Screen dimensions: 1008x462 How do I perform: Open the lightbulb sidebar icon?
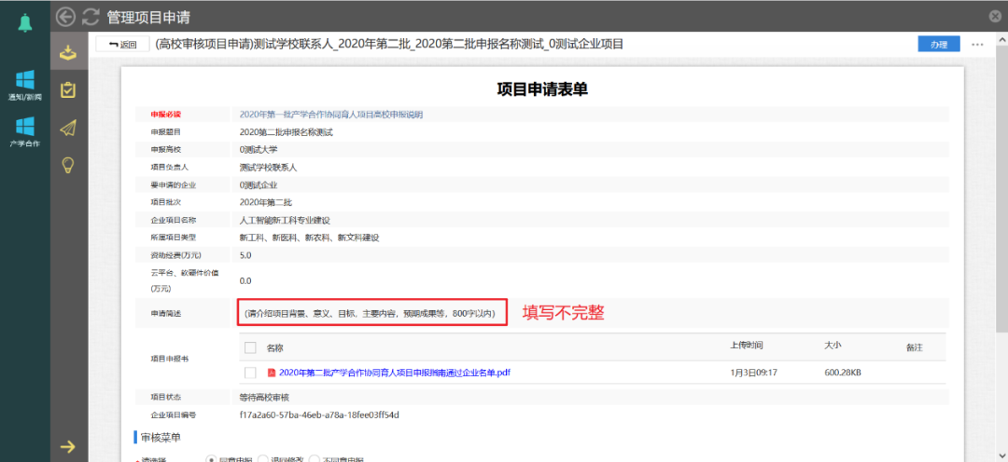point(68,166)
